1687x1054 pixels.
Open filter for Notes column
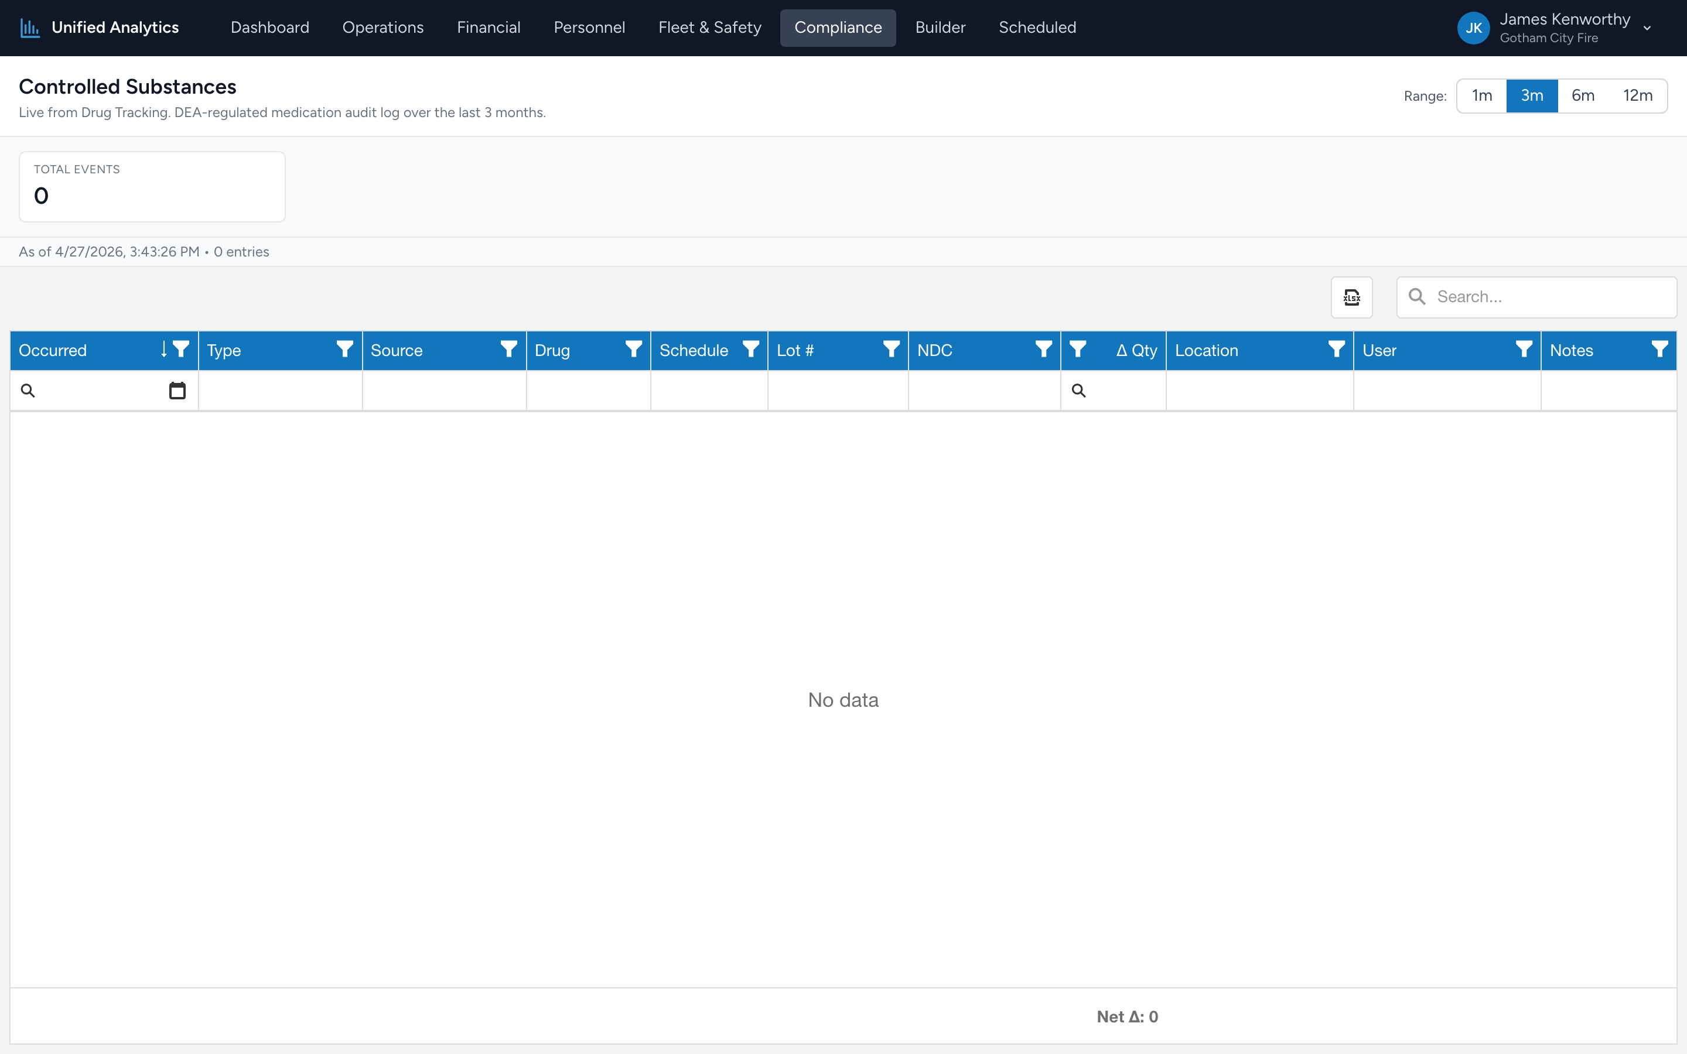1660,349
